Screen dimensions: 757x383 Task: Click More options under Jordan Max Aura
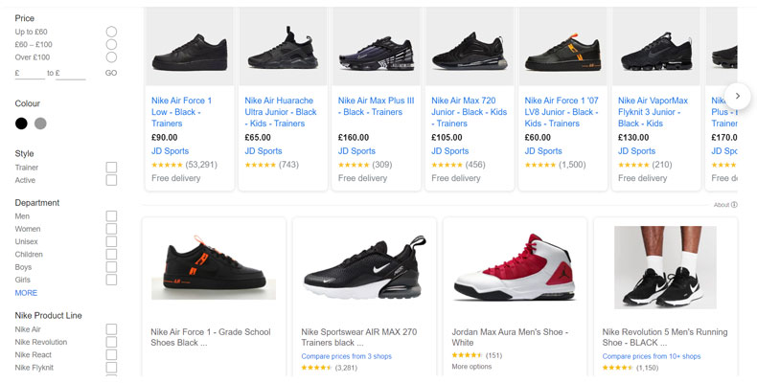pos(471,367)
